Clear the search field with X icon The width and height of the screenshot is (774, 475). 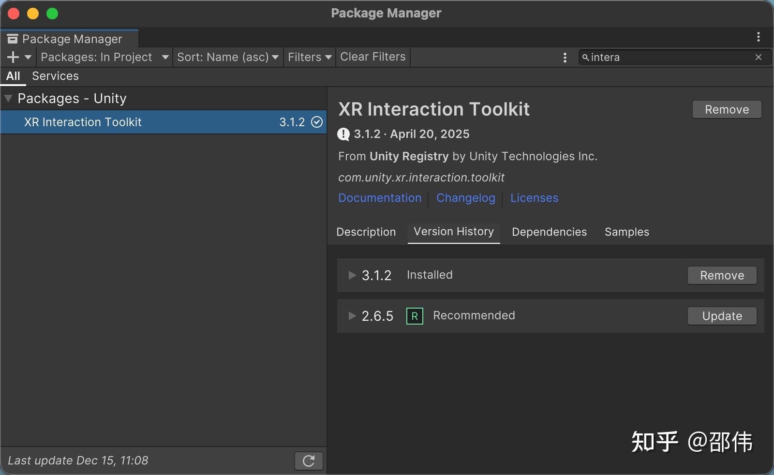point(759,57)
